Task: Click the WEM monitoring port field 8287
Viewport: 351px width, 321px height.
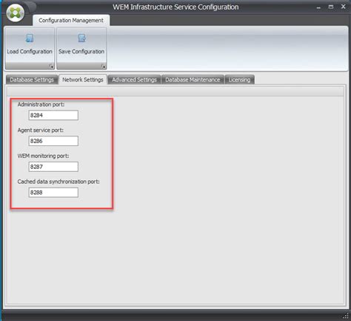Action: click(x=53, y=167)
